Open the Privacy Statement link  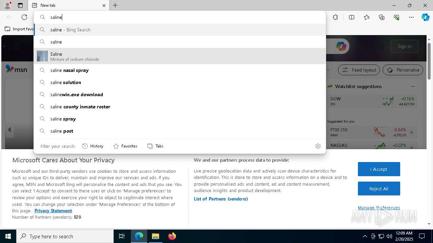(53, 211)
